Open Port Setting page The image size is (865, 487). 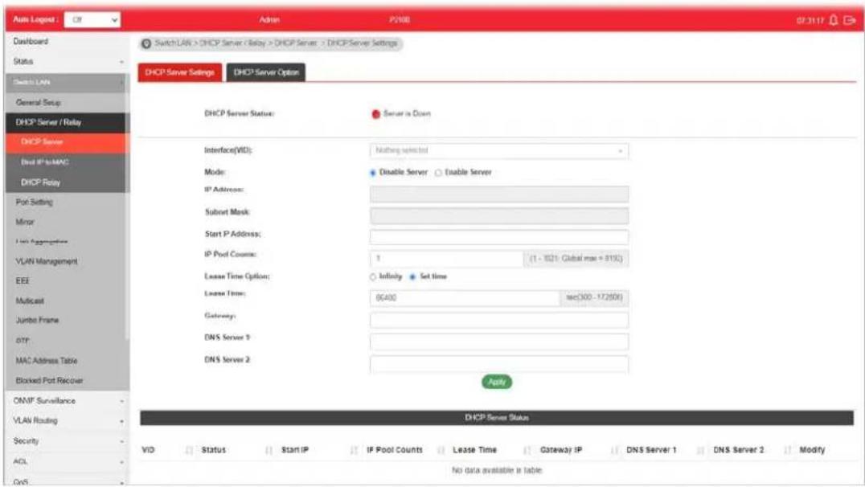coord(66,203)
